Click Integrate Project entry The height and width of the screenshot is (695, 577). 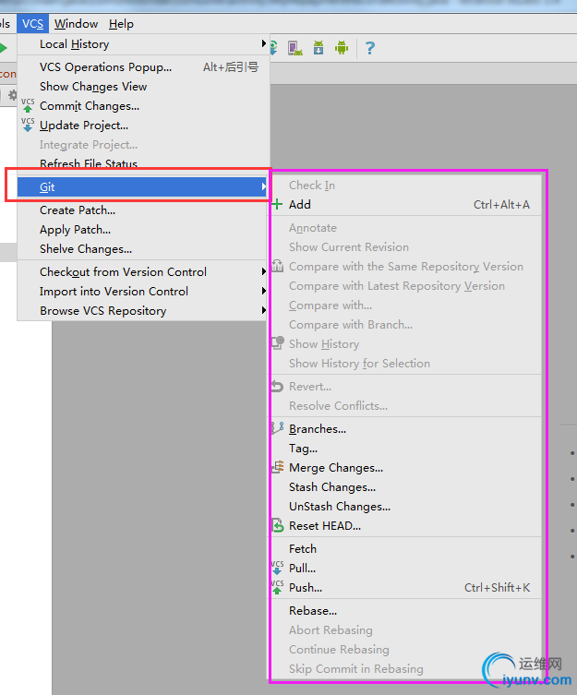coord(143,145)
